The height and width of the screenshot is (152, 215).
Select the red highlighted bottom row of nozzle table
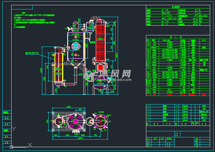point(178,95)
